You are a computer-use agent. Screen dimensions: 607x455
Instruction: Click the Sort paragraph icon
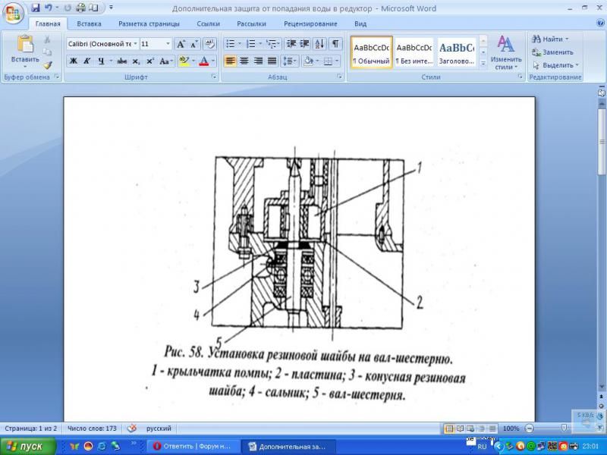point(319,44)
